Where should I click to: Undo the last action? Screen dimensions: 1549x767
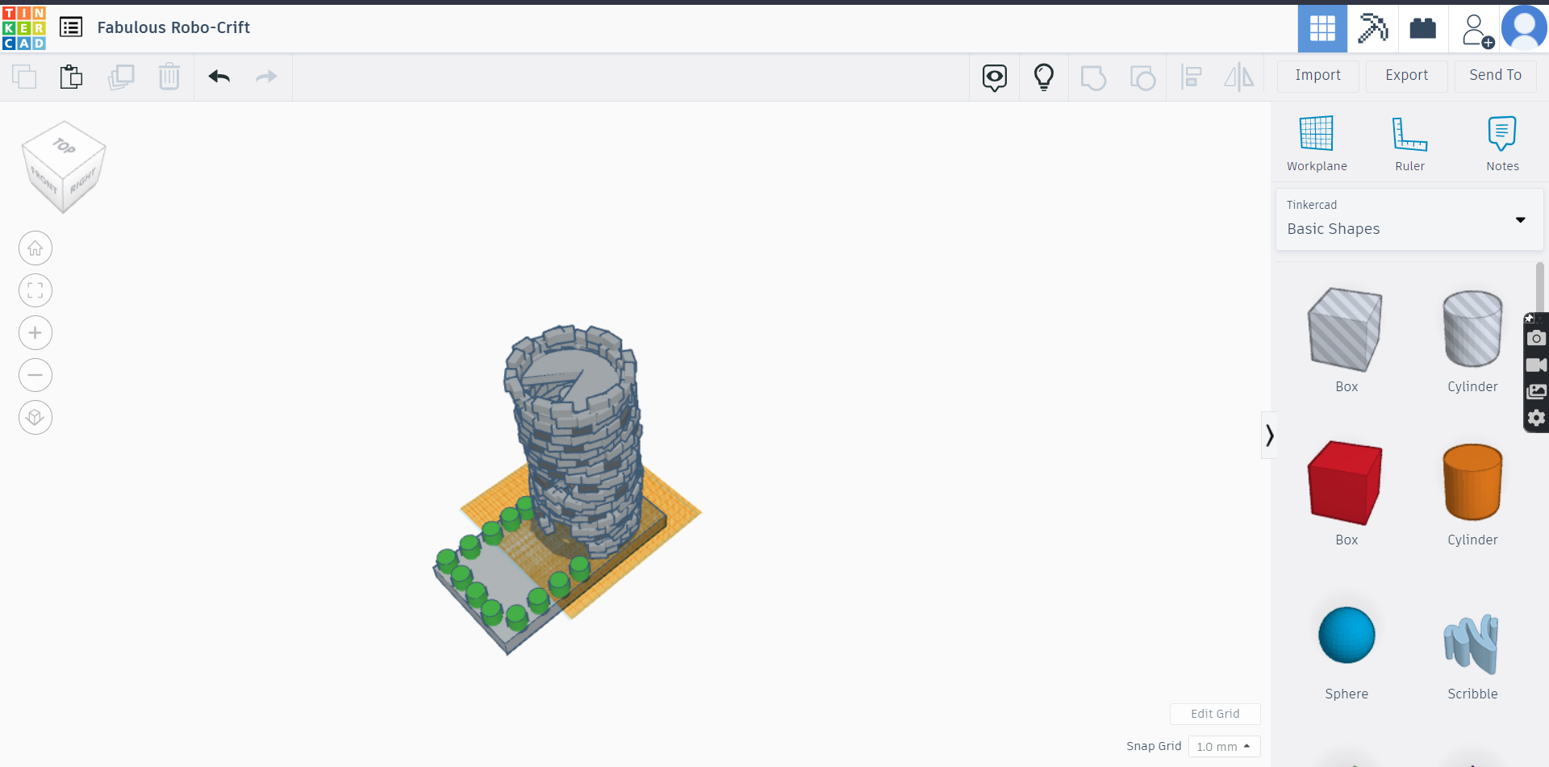(219, 77)
